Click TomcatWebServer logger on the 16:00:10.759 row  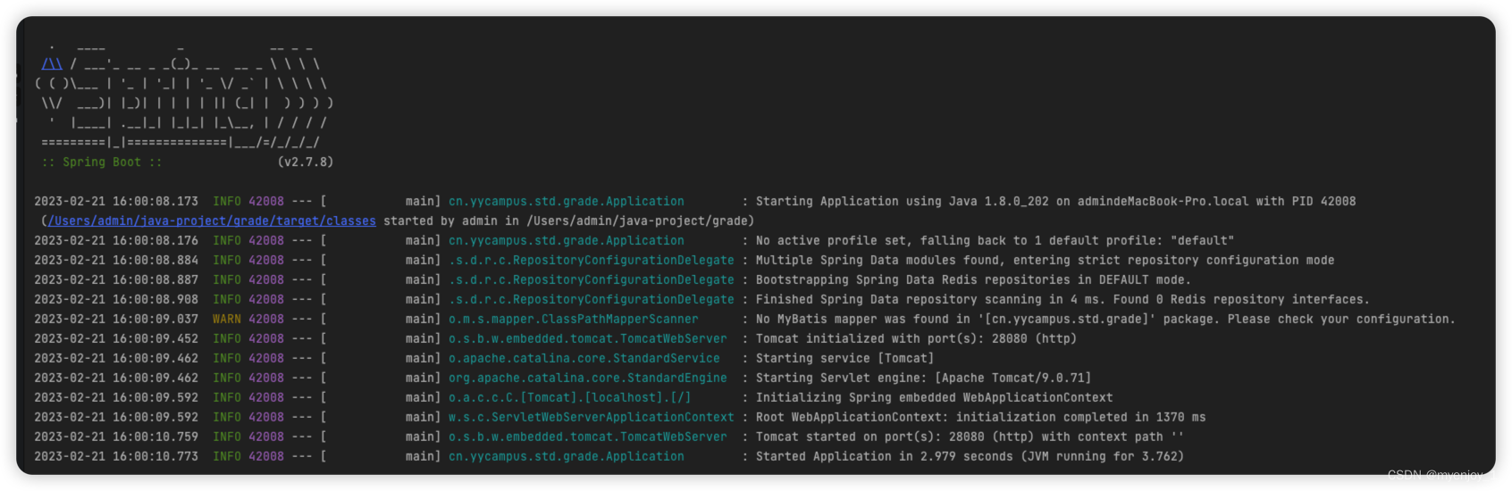click(588, 437)
